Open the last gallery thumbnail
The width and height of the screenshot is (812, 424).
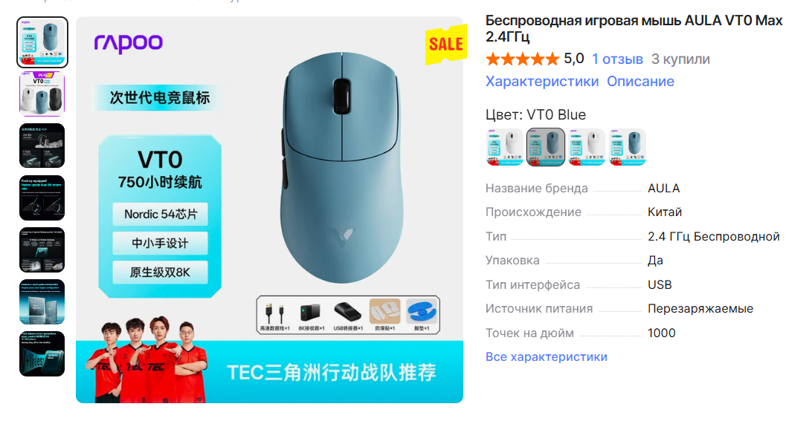[x=42, y=353]
